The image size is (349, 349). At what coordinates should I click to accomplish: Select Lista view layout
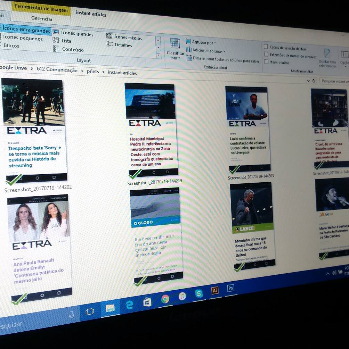[x=62, y=41]
